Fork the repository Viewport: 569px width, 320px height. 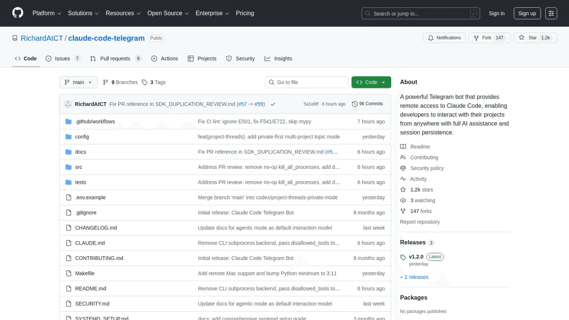click(490, 38)
